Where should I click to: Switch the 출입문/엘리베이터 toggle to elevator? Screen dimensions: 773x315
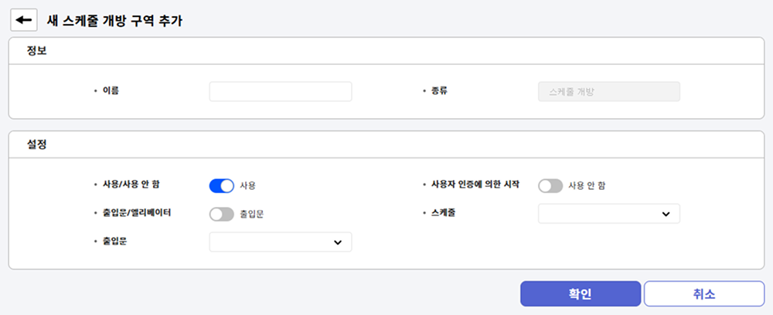(x=221, y=214)
